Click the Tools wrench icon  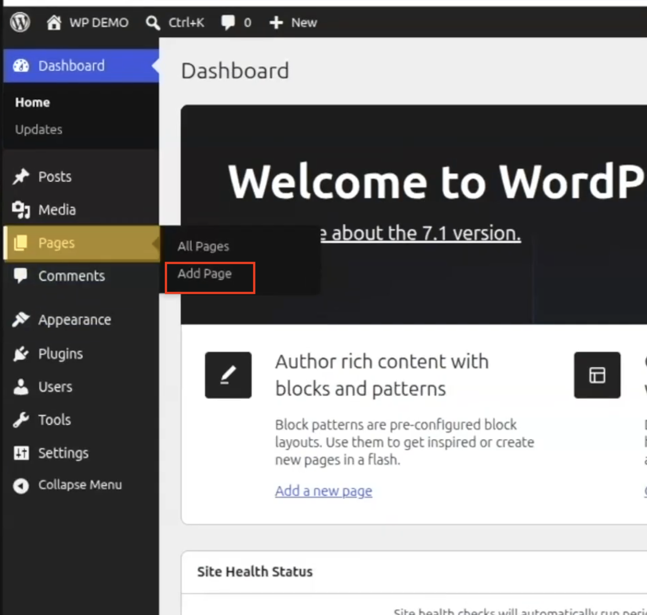pos(21,420)
